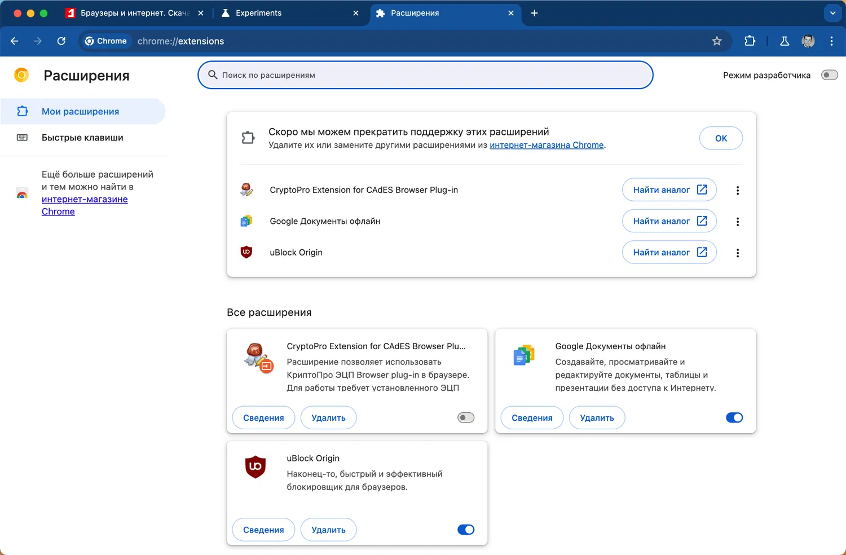
Task: Click the Chrome Labs flask icon
Action: click(785, 41)
